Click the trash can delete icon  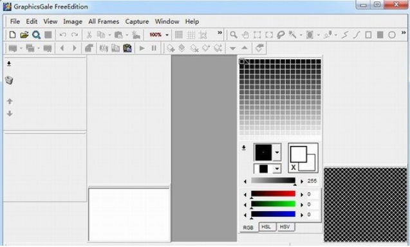click(9, 80)
